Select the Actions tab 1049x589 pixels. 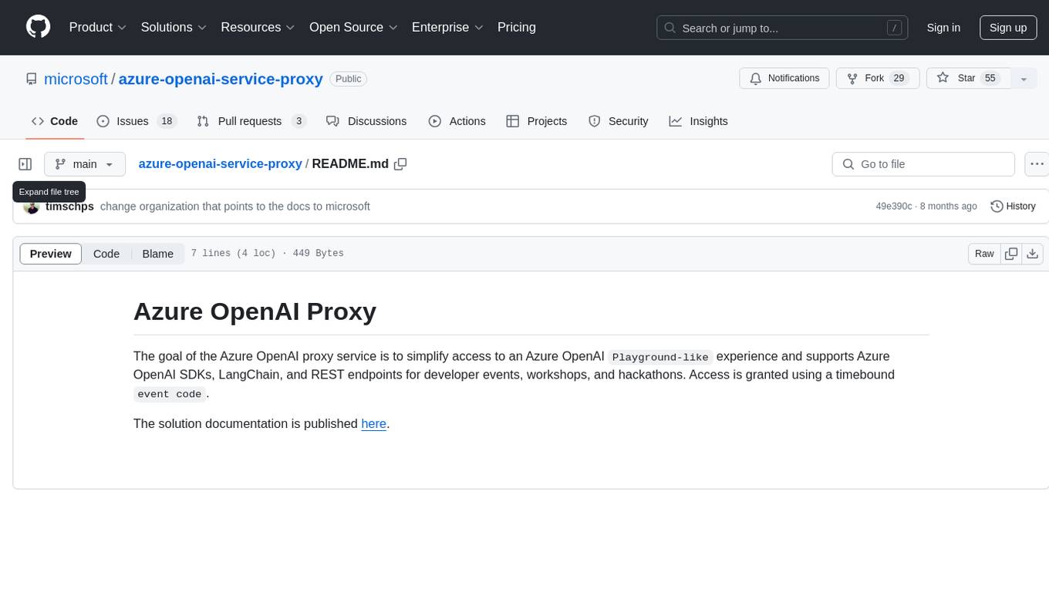tap(457, 121)
